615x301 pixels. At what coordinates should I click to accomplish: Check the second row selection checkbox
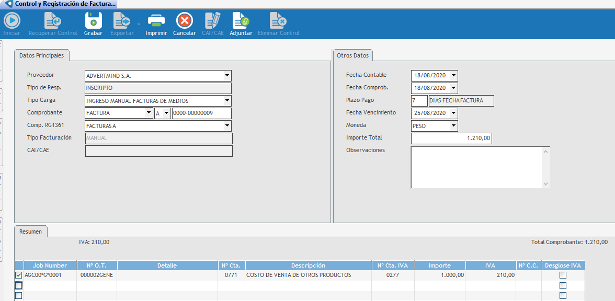(19, 285)
